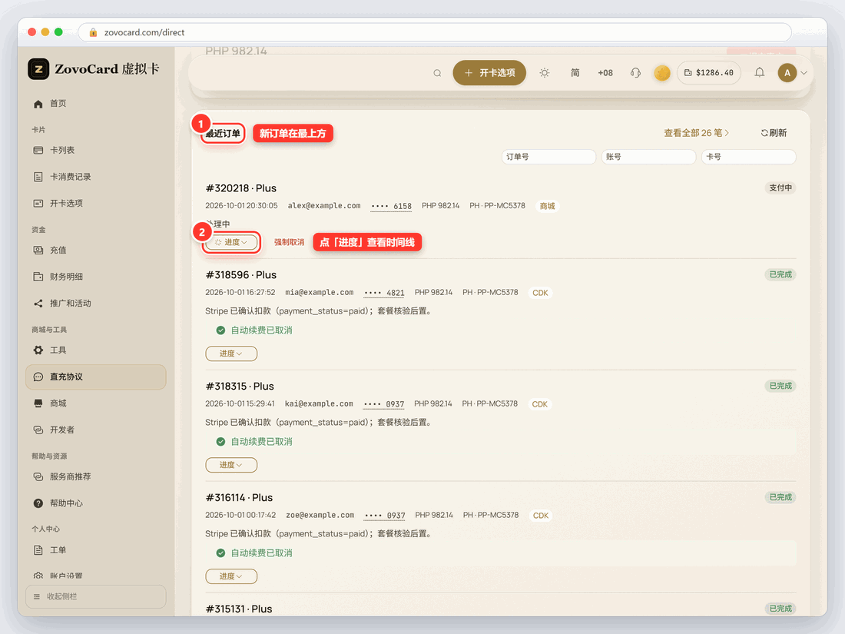This screenshot has width=845, height=634.
Task: Open the notification bell
Action: pyautogui.click(x=759, y=73)
